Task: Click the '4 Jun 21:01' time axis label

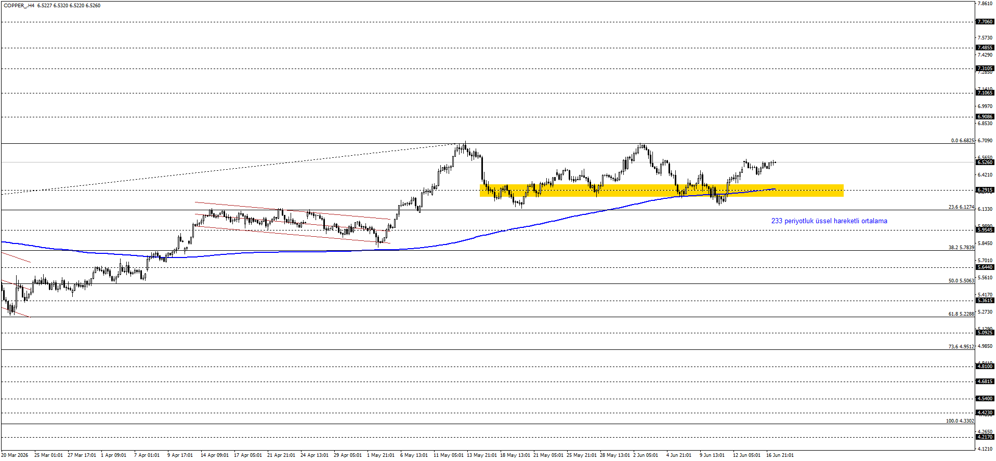Action: [679, 455]
